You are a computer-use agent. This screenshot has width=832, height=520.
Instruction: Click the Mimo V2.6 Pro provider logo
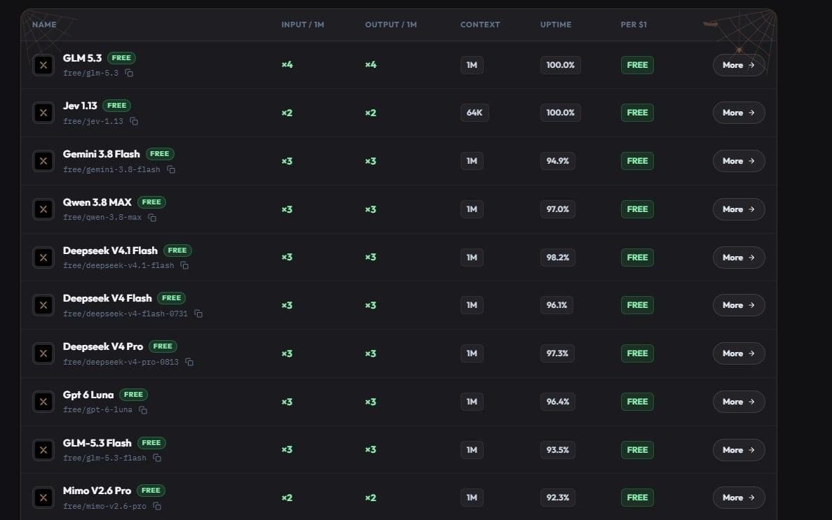click(43, 498)
